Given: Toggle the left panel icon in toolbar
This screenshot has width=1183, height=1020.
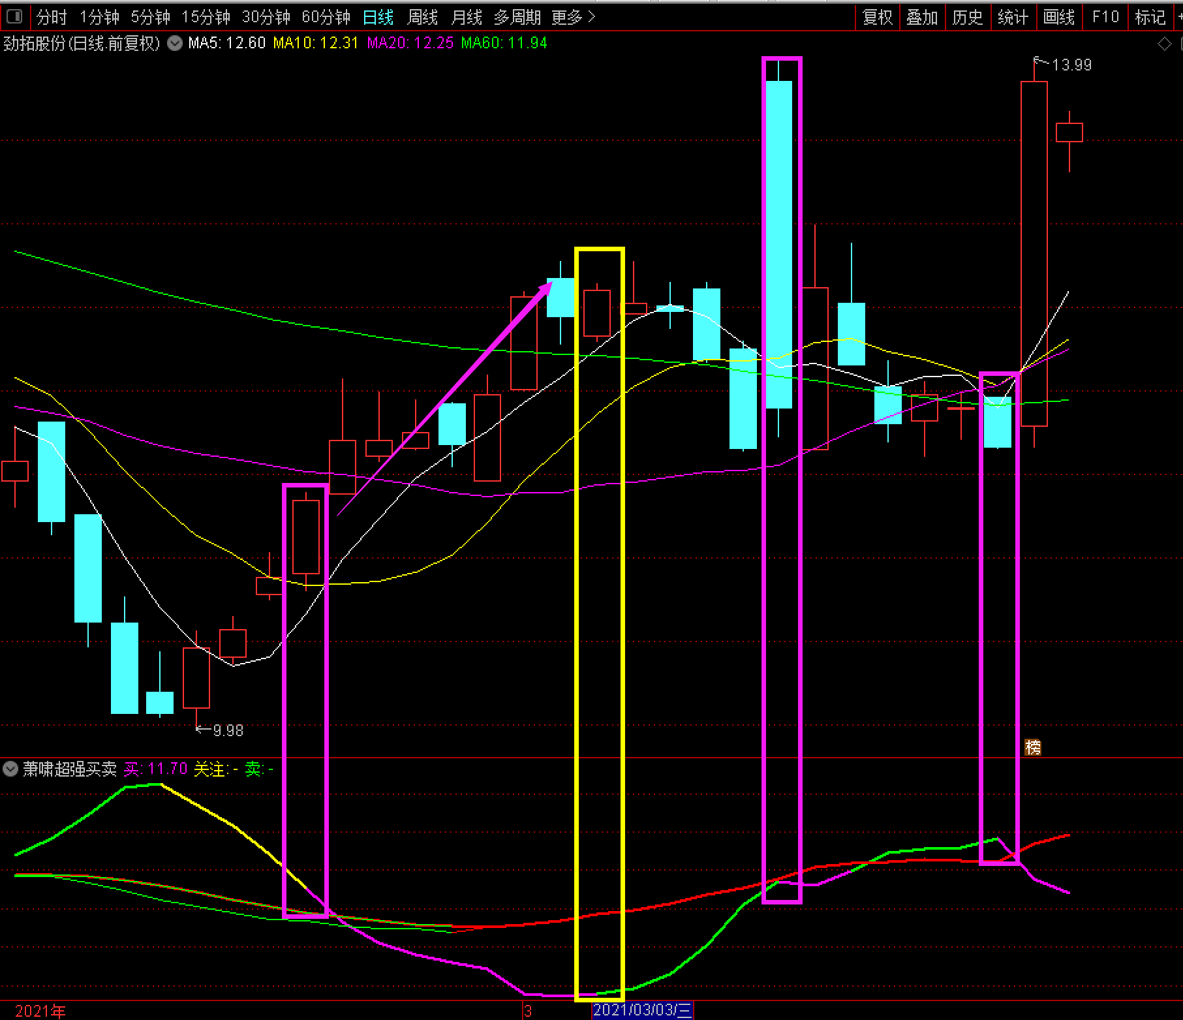Looking at the screenshot, I should pyautogui.click(x=13, y=16).
